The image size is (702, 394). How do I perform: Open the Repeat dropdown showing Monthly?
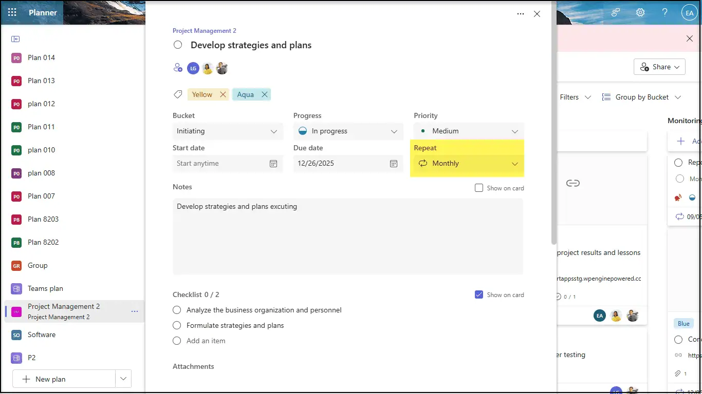(469, 164)
